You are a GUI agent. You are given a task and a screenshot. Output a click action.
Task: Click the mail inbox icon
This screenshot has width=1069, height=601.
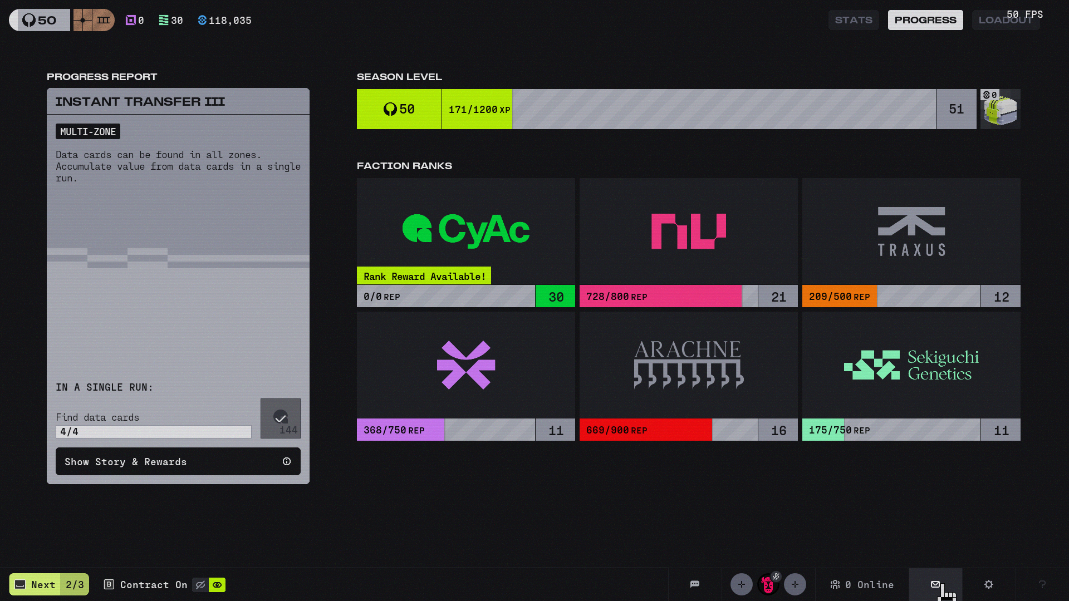click(x=935, y=584)
